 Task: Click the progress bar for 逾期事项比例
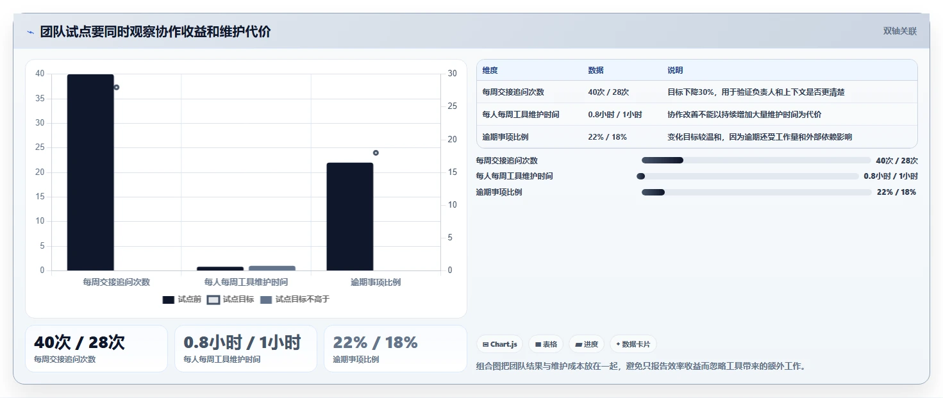pyautogui.click(x=756, y=192)
